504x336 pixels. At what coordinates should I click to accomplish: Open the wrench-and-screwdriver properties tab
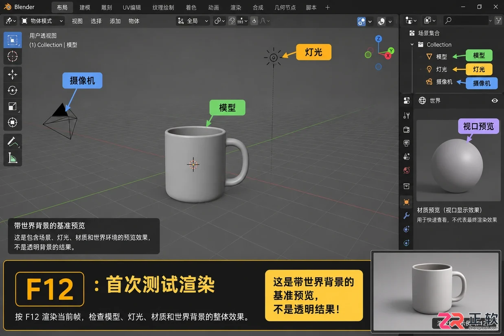coord(406,116)
